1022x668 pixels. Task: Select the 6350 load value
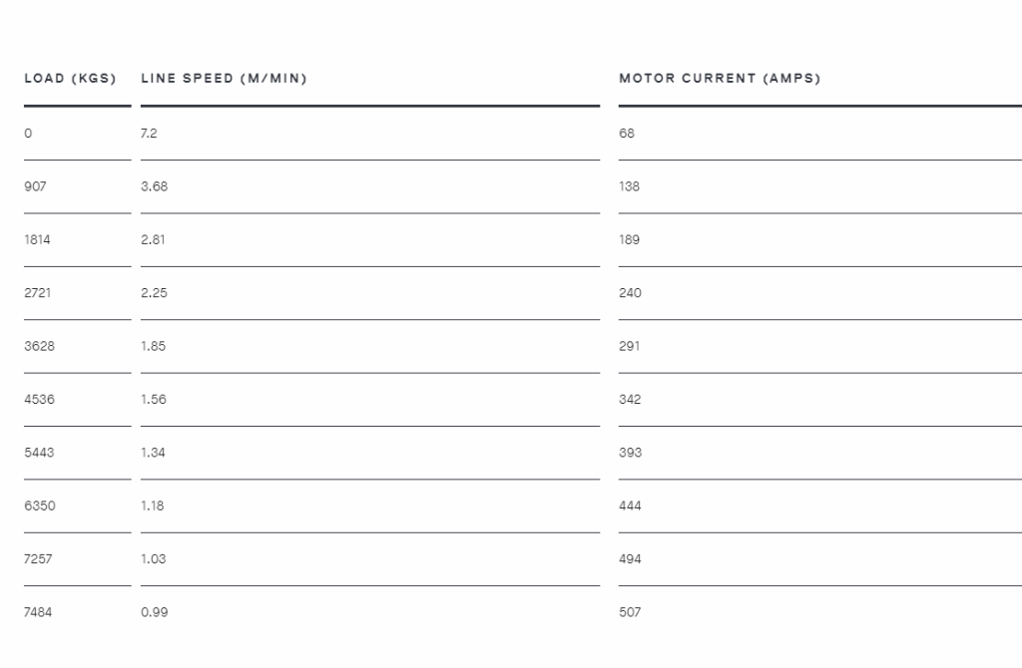pyautogui.click(x=40, y=505)
